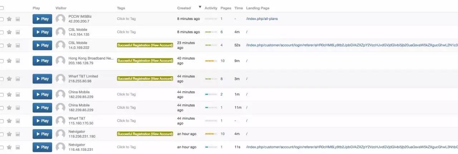Open the note icon for 116.48.159.231
Screen dimensions: 458x154
coord(18,147)
